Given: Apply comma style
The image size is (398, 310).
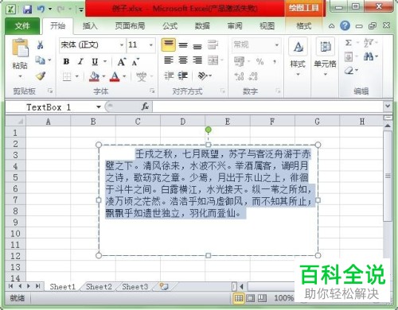Looking at the screenshot, I should click(275, 62).
